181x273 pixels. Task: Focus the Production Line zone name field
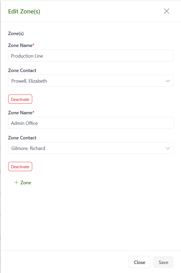91,56
